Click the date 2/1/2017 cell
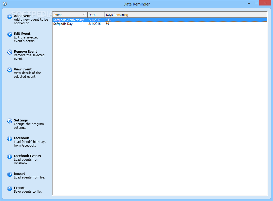The width and height of the screenshot is (273, 201). [x=94, y=20]
